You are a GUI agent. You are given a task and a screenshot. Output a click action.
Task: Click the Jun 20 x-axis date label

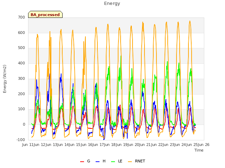[x=134, y=145]
